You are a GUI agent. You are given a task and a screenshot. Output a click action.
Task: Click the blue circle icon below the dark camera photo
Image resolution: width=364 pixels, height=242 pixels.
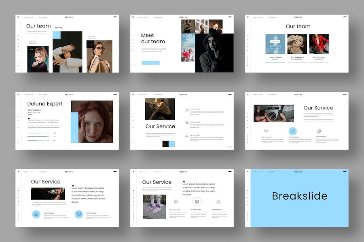pos(36,214)
